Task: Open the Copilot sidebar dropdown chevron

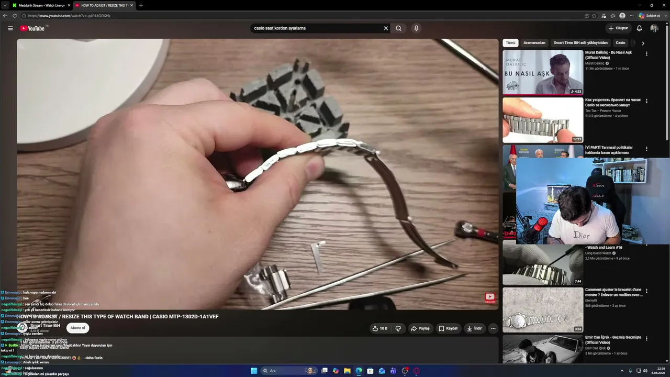Action: [x=665, y=16]
